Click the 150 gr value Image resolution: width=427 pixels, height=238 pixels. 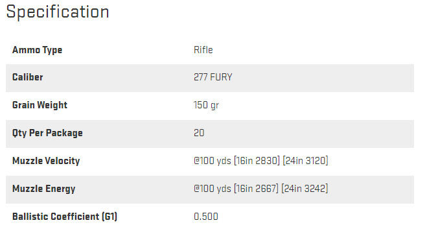tap(206, 105)
